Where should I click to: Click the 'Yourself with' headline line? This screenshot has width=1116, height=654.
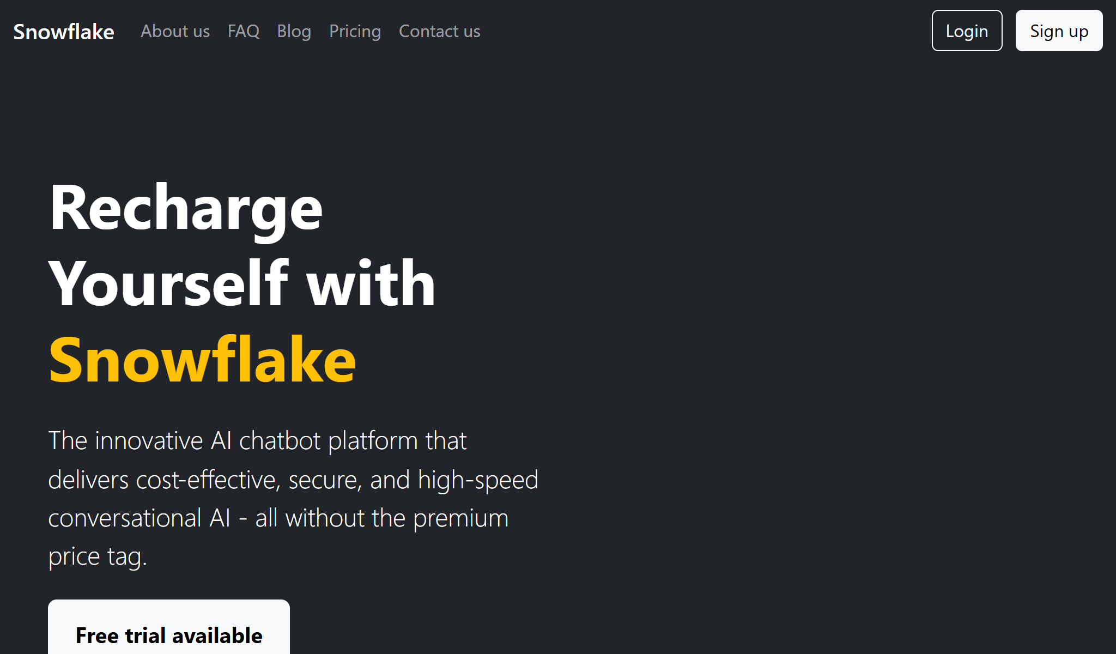(242, 284)
